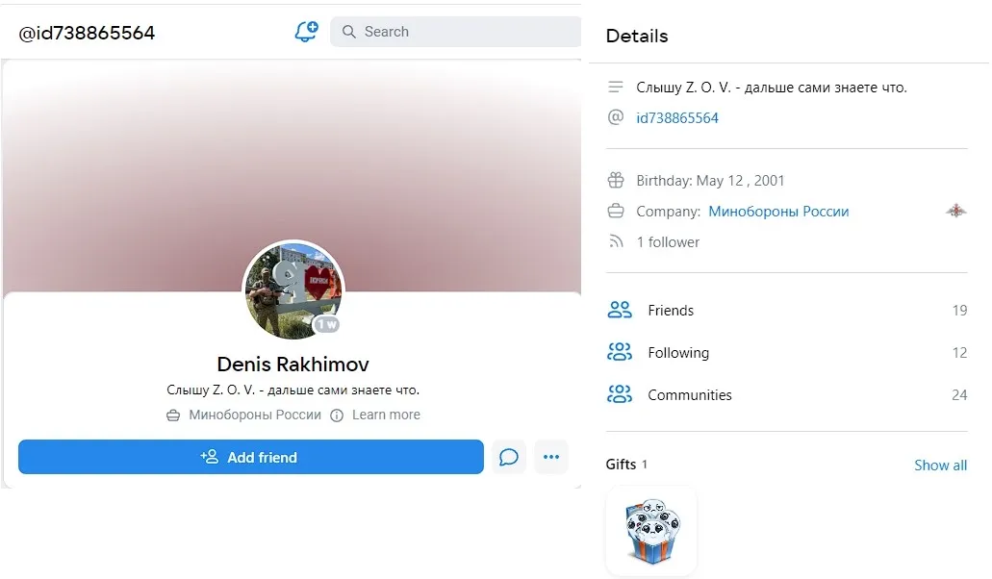
Task: Open the id738865564 link in Details
Action: (677, 118)
